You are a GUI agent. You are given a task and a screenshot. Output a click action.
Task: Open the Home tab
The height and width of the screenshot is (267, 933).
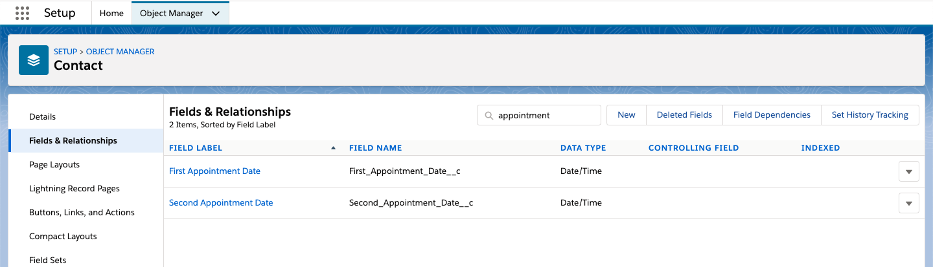point(111,13)
